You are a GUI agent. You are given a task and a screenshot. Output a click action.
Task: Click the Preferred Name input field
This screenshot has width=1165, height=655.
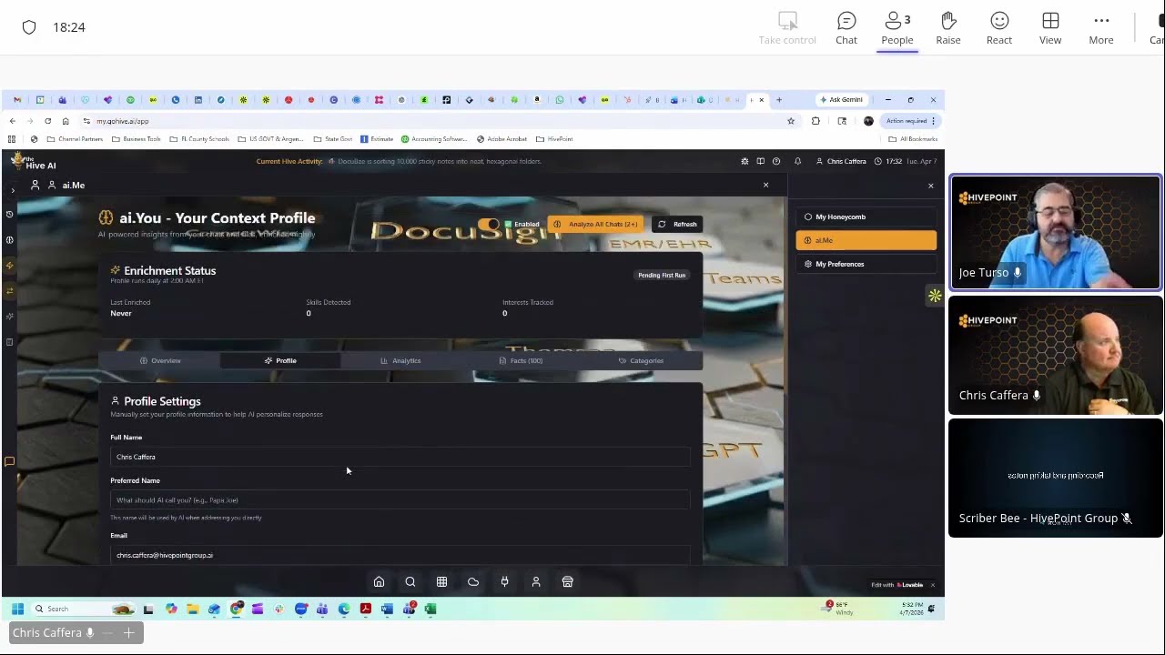(400, 499)
